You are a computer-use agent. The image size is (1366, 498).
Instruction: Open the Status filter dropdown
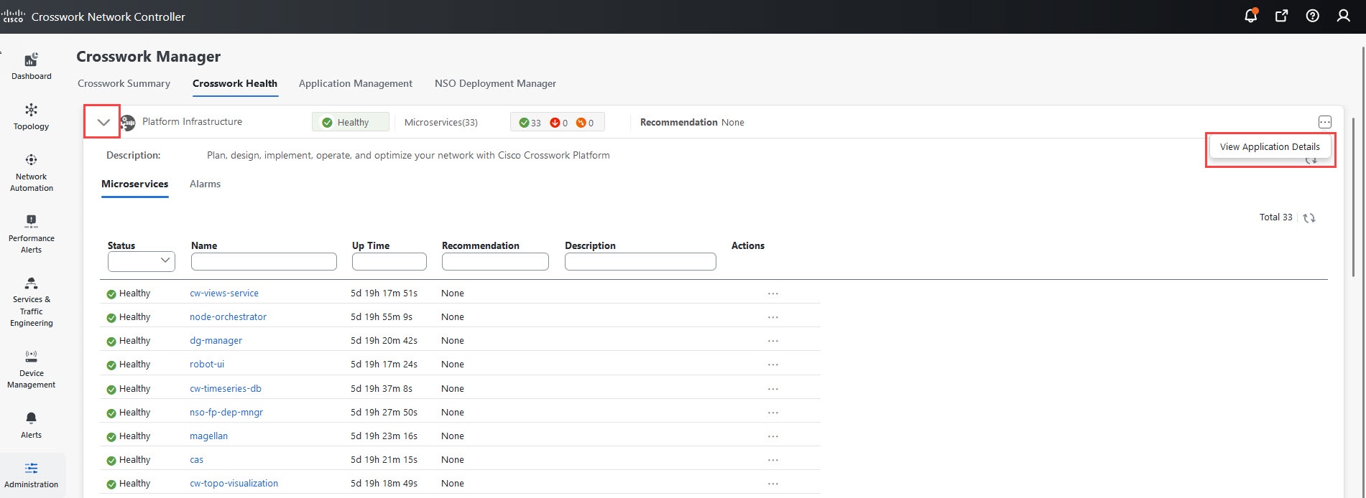(x=142, y=261)
